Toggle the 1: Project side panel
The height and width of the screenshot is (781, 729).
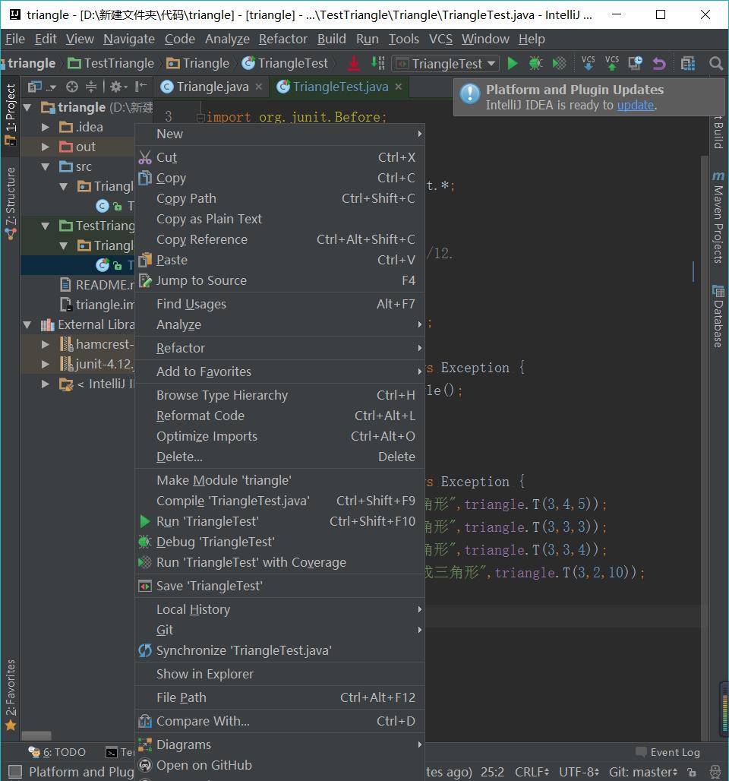point(11,114)
